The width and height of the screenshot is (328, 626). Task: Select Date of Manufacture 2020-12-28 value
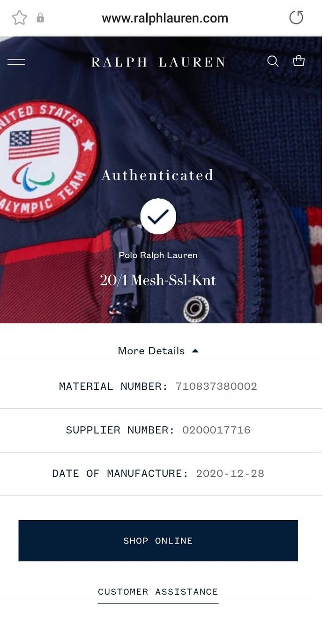tap(230, 474)
